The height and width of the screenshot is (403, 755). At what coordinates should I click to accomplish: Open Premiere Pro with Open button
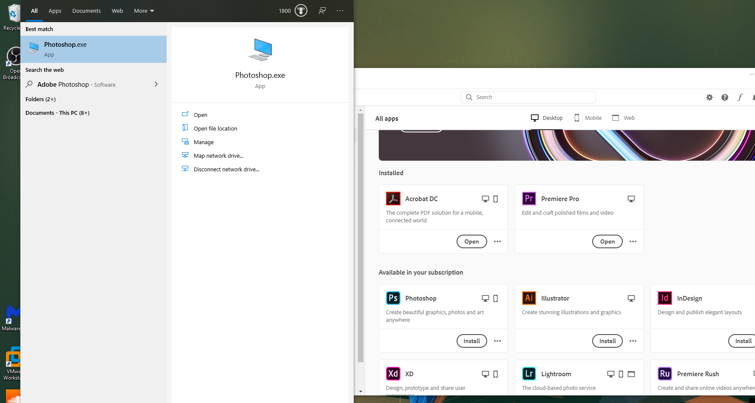point(607,241)
